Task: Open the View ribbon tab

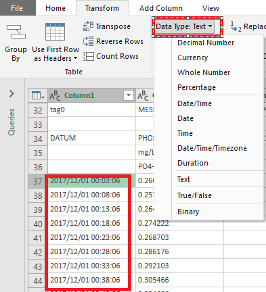Action: point(210,8)
